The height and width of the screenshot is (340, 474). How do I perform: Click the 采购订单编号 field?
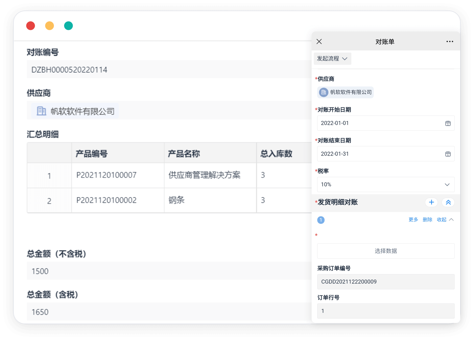point(386,282)
